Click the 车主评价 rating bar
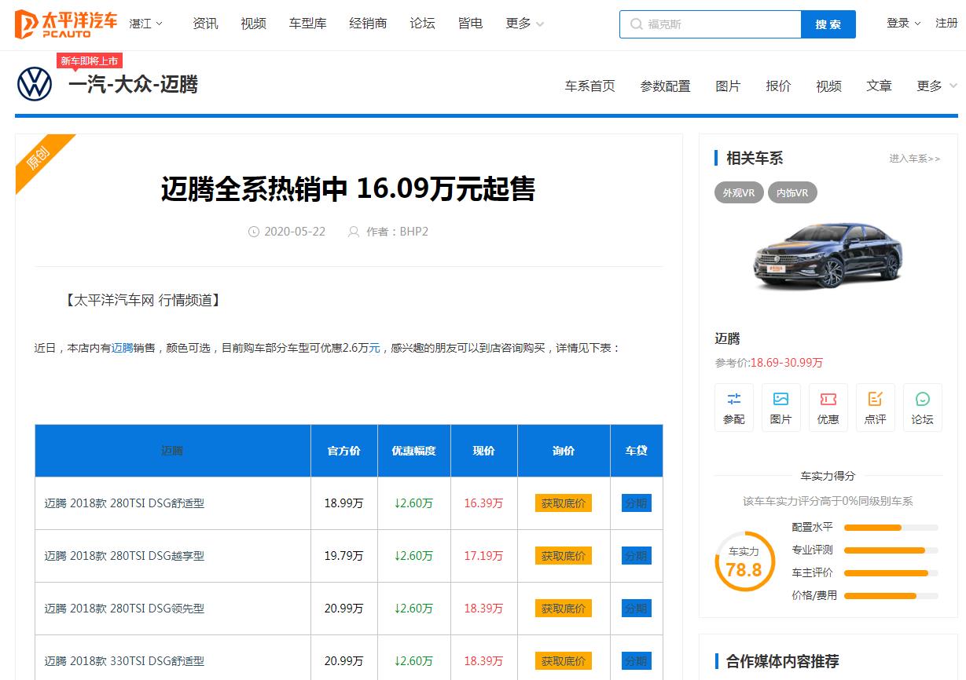966x680 pixels. point(891,573)
